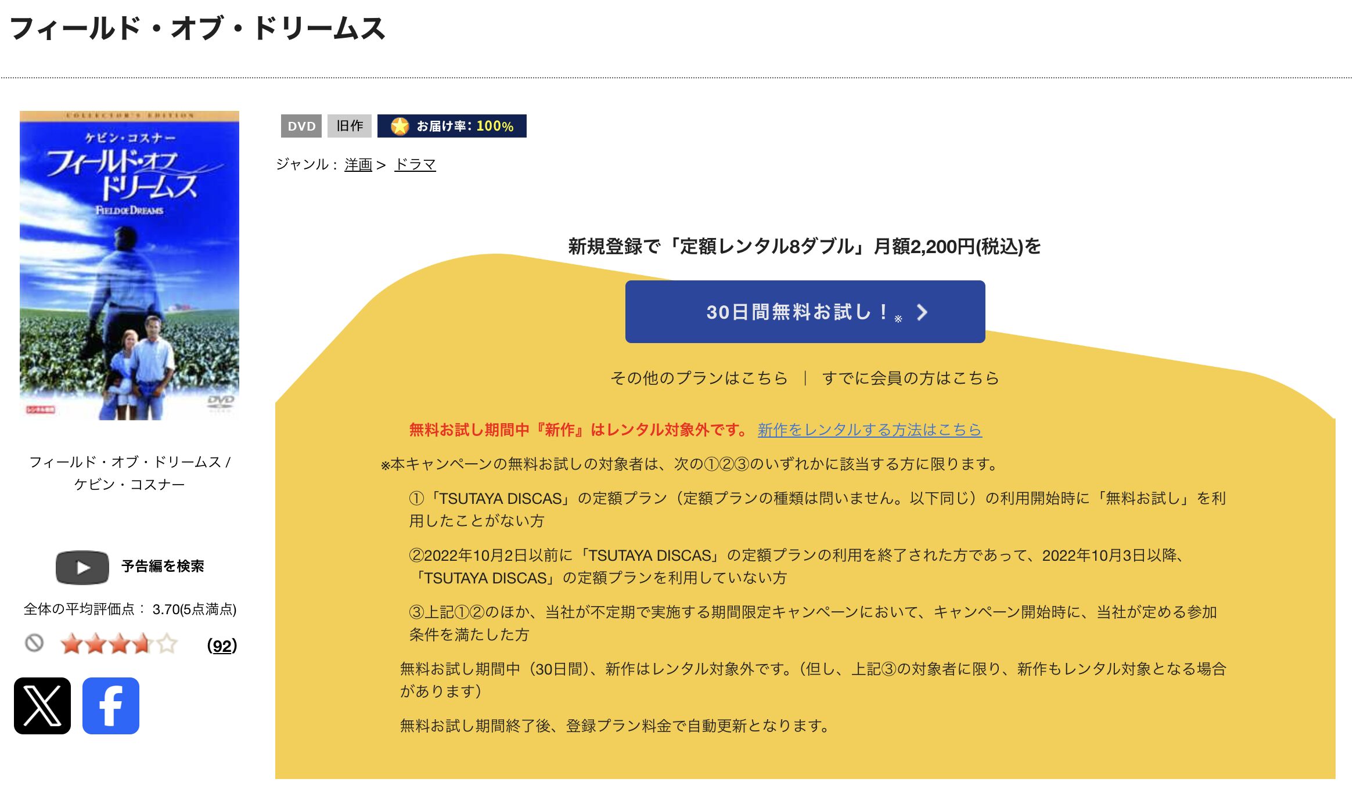Viewport: 1353px width, 786px height.
Task: Start the 30日間無料お試し trial
Action: [805, 312]
